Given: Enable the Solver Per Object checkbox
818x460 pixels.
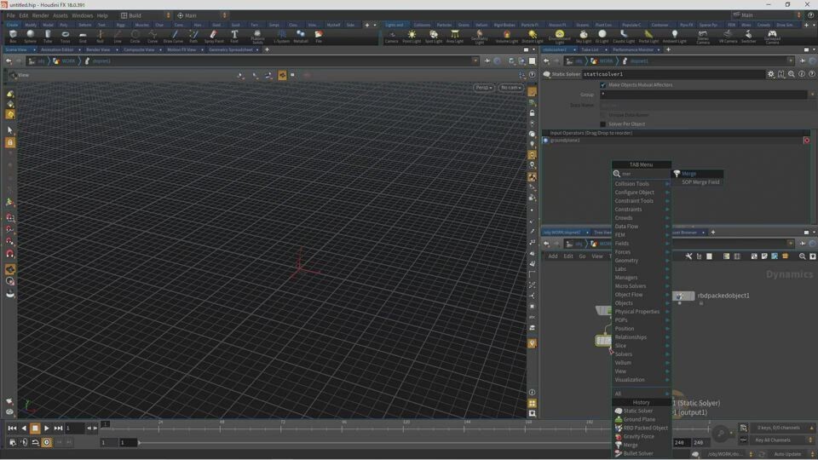Looking at the screenshot, I should 603,124.
